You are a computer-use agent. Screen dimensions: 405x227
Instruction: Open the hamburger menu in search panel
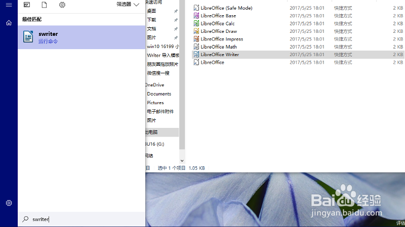tap(9, 5)
